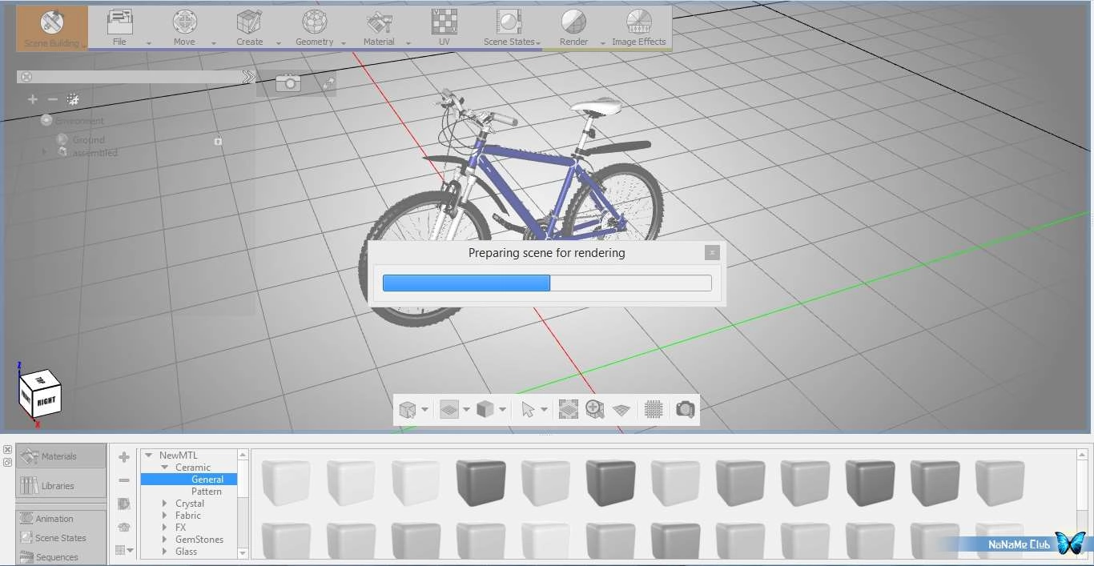The height and width of the screenshot is (566, 1094).
Task: Expand the GemStones category
Action: point(165,540)
